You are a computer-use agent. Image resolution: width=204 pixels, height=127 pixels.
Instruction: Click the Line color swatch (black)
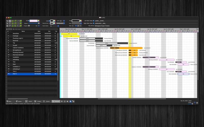tap(52, 21)
